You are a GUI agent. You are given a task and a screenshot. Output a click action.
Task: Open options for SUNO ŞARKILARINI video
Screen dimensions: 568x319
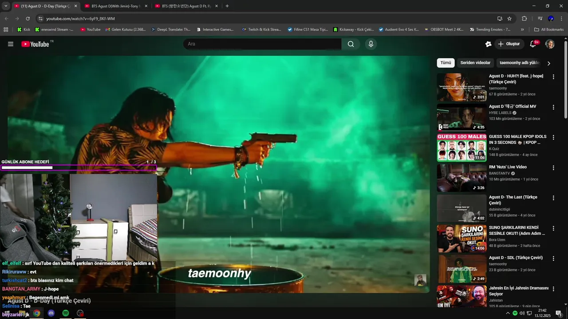(553, 228)
